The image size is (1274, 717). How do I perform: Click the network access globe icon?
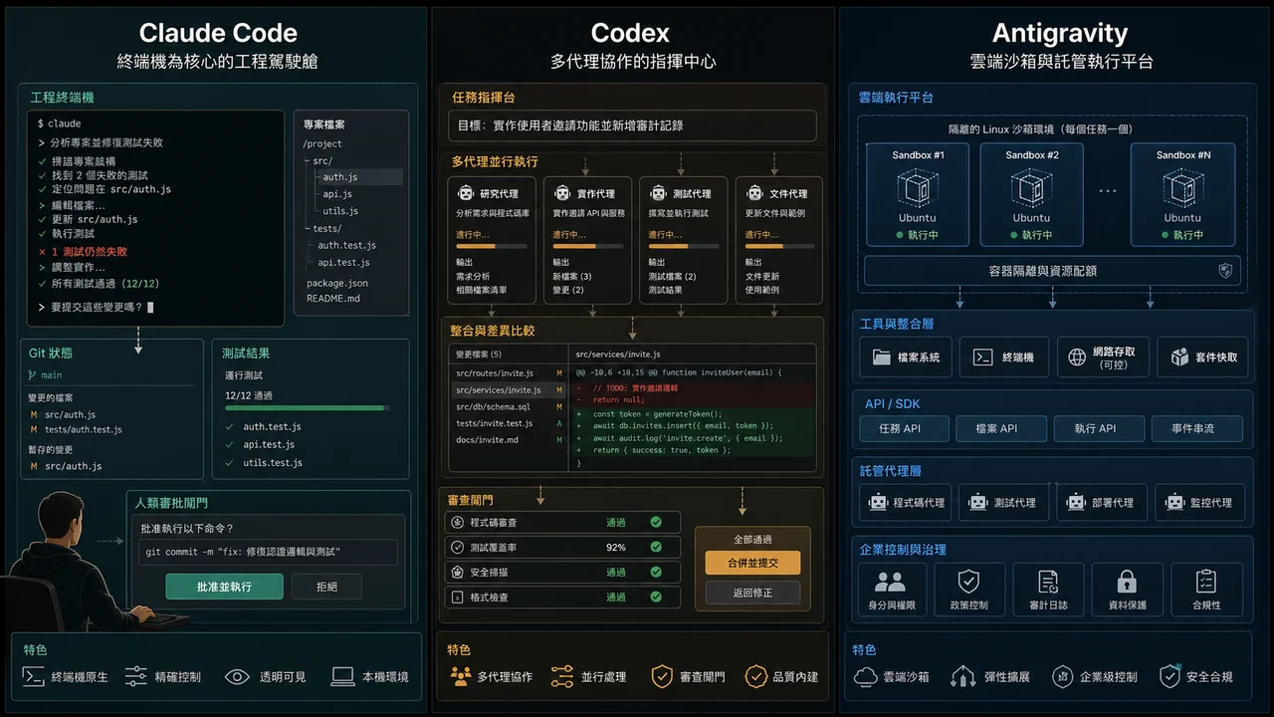coord(1077,357)
